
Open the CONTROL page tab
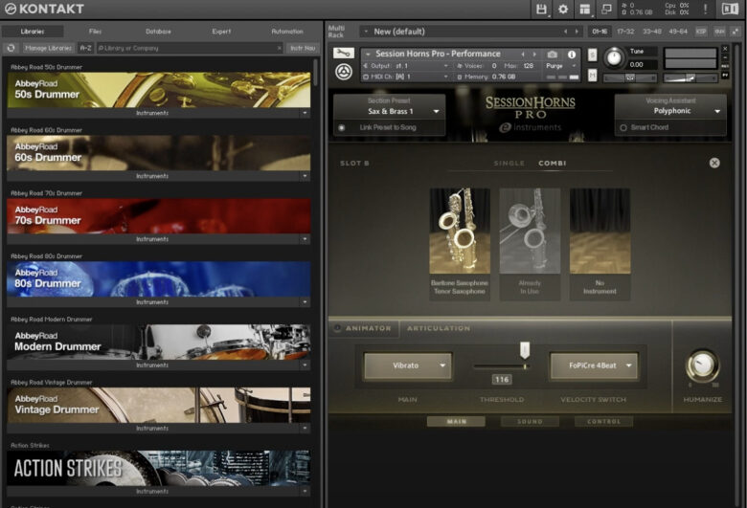click(x=603, y=421)
